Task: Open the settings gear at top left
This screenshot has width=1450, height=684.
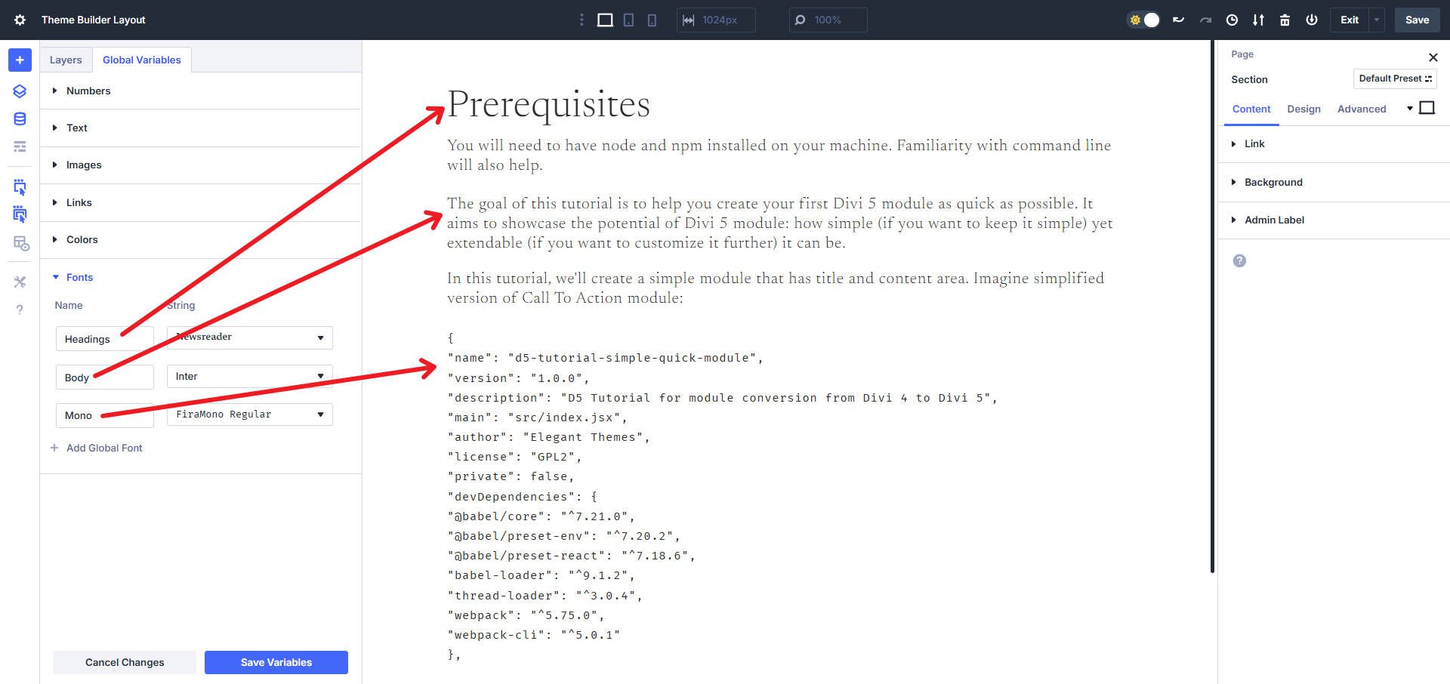Action: pos(20,20)
